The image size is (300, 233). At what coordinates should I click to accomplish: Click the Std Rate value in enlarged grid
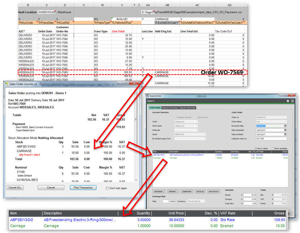pos(227,220)
